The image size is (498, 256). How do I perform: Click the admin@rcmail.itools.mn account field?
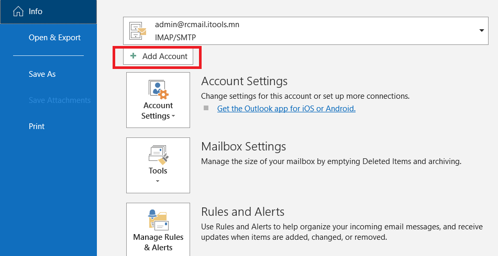[x=305, y=31]
